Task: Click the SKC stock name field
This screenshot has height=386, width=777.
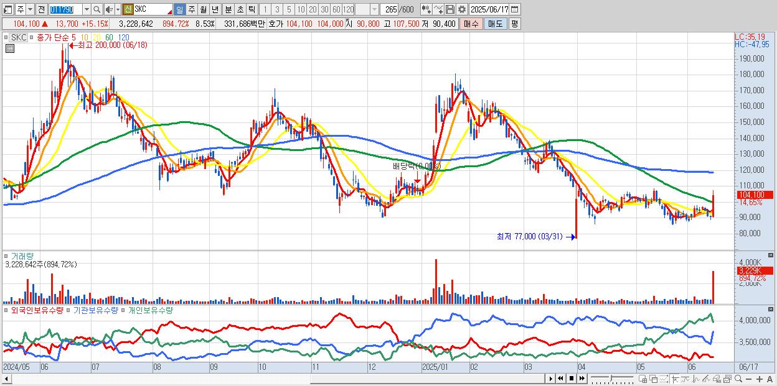Action: pyautogui.click(x=153, y=9)
